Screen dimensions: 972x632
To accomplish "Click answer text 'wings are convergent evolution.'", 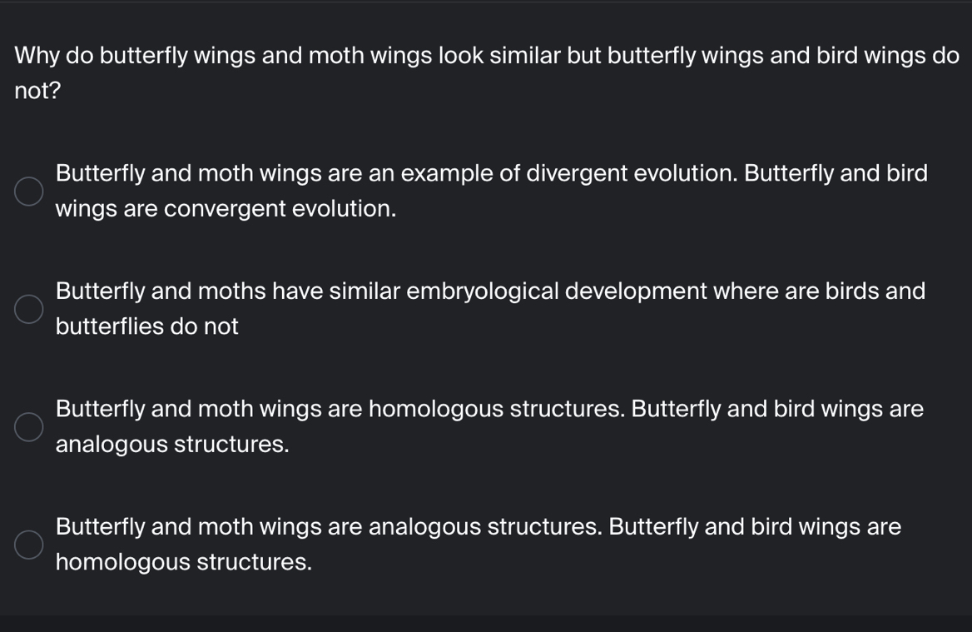I will [x=226, y=209].
